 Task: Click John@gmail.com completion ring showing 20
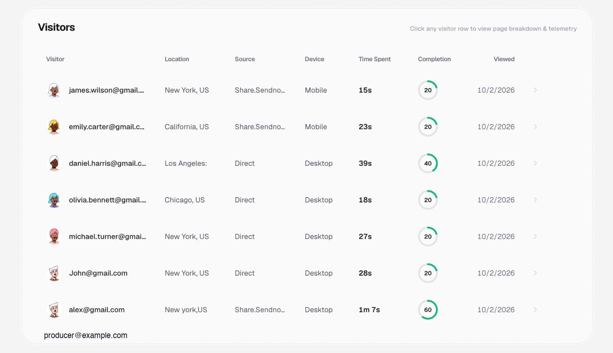[428, 273]
